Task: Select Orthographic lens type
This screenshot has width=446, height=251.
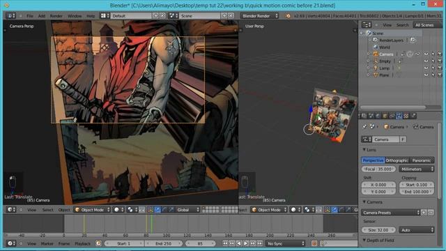Action: [397, 160]
